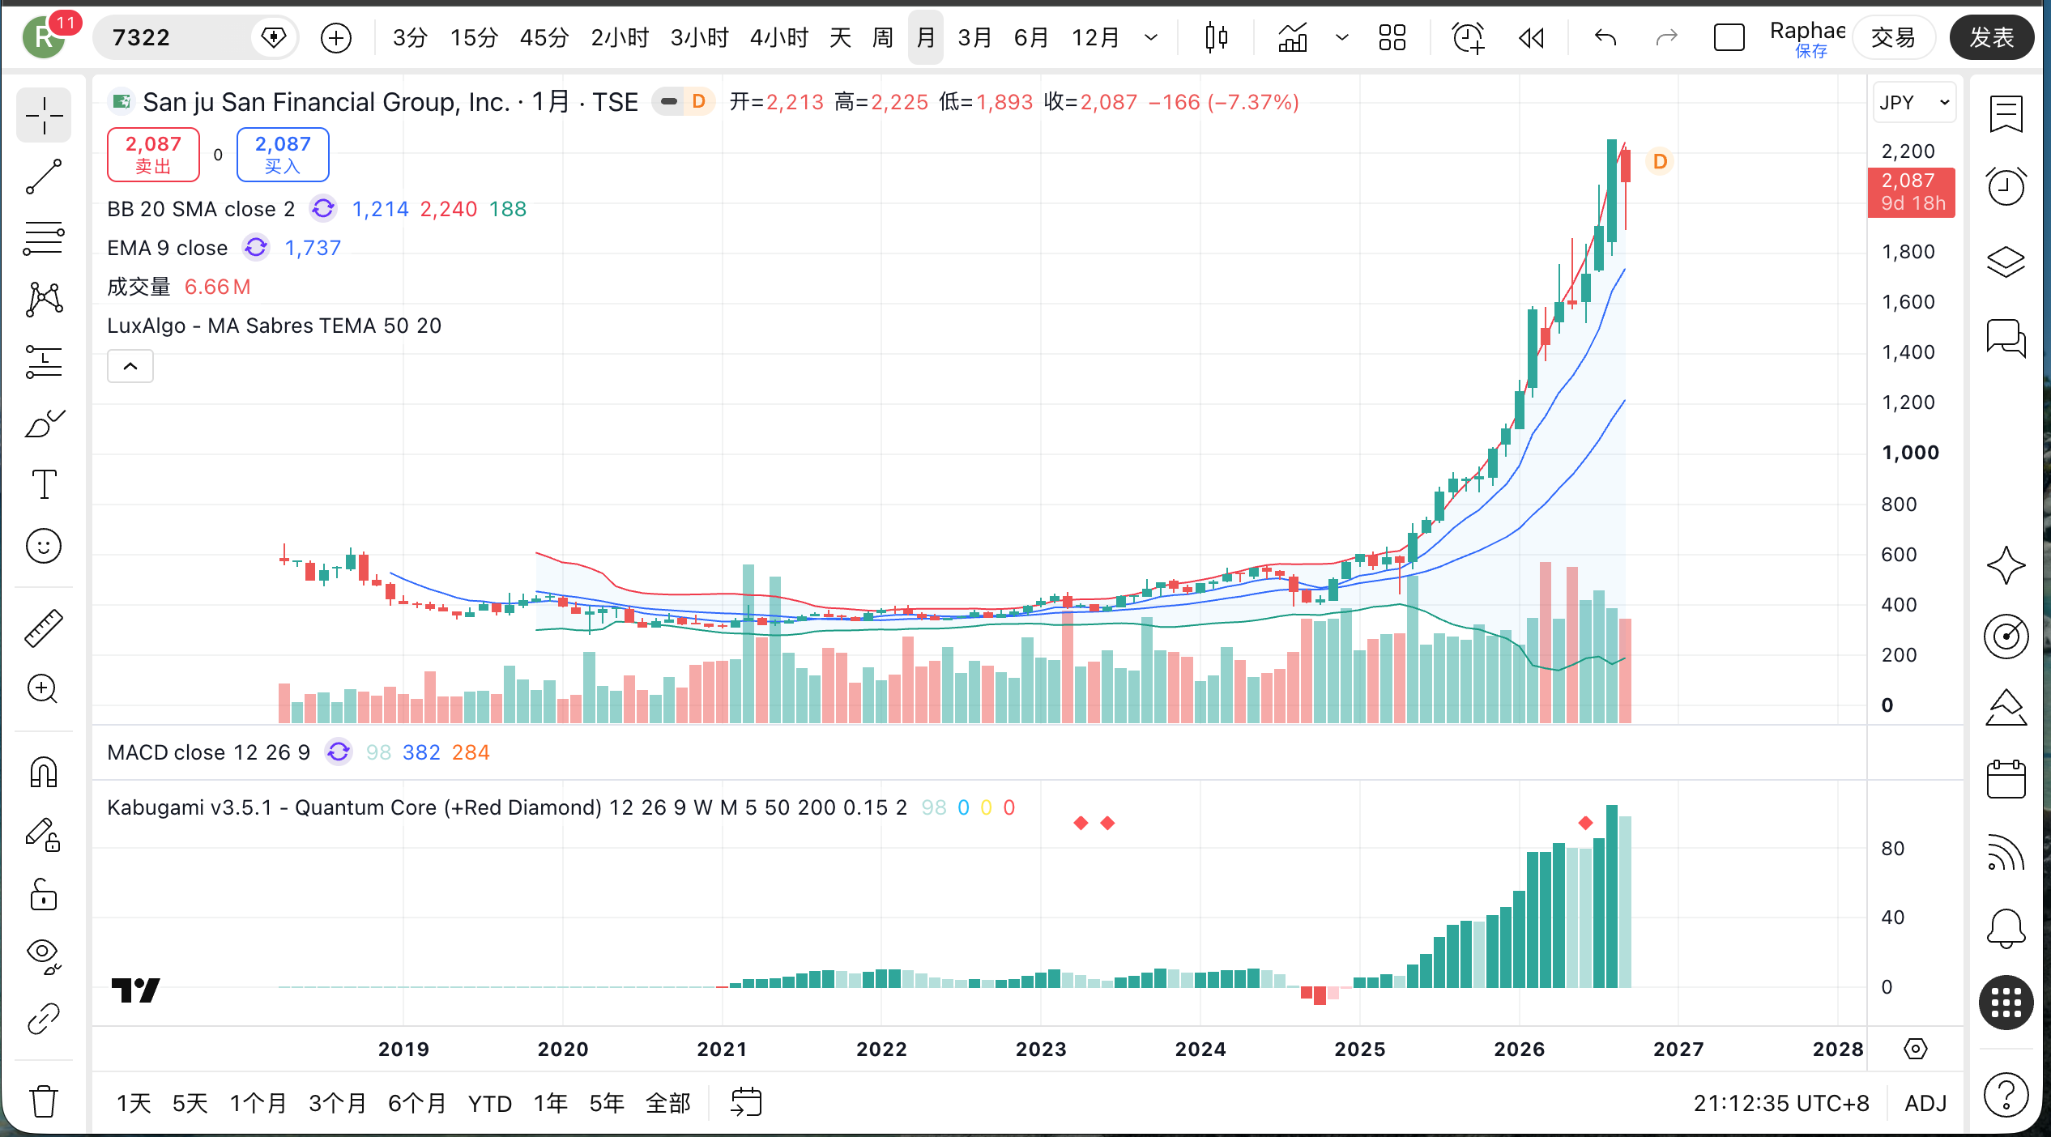2051x1137 pixels.
Task: Open the forecasting and measurement tools
Action: pyautogui.click(x=44, y=361)
